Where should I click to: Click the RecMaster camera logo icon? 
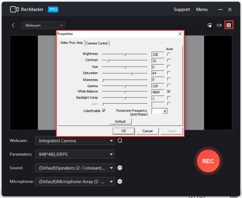coord(14,9)
